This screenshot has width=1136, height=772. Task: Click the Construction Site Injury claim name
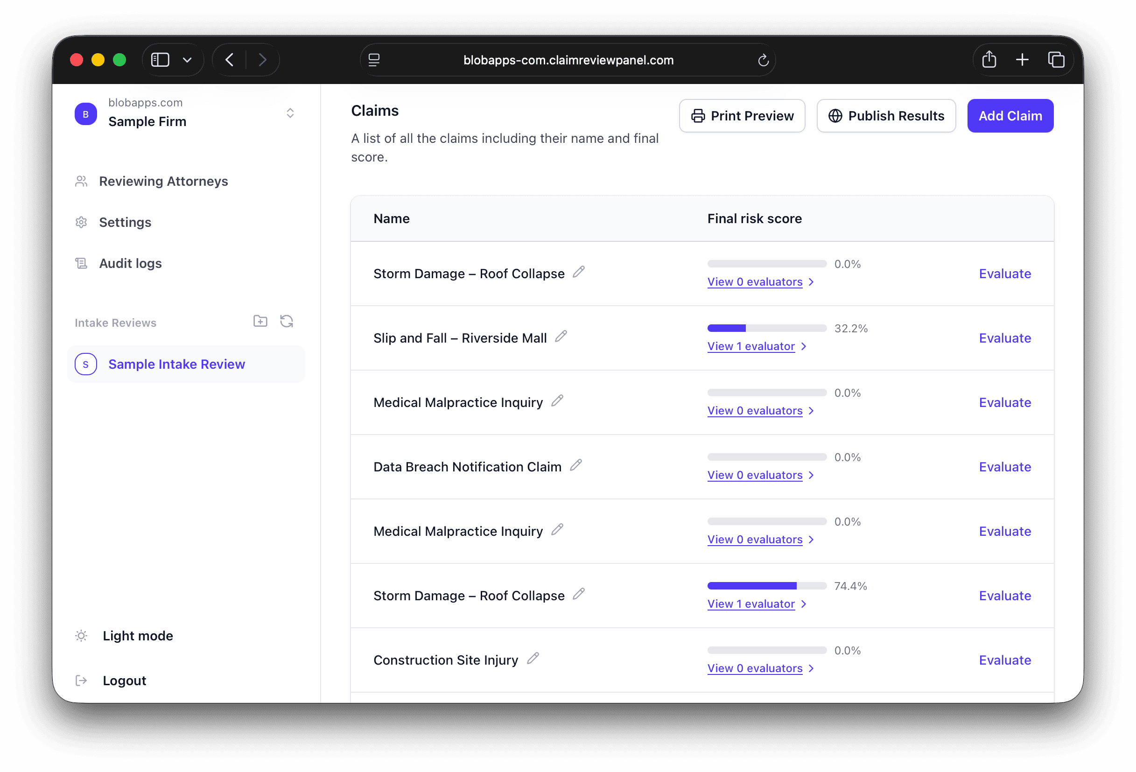445,660
